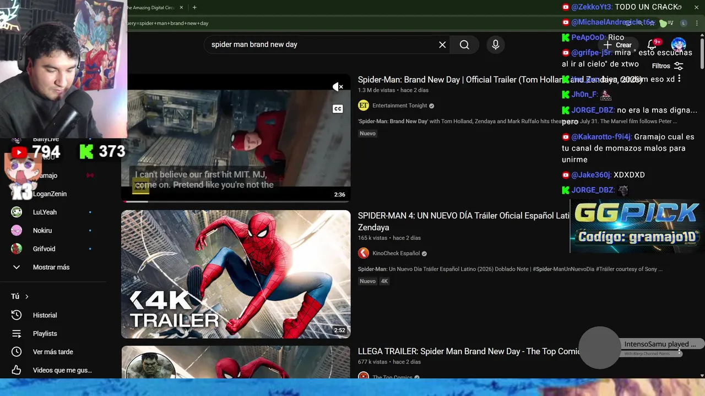The width and height of the screenshot is (705, 396).
Task: Open a new browser tab with the plus
Action: click(194, 8)
